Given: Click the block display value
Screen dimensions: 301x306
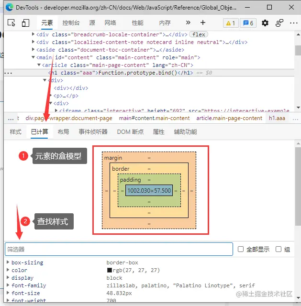Looking at the screenshot, I should click(114, 278).
